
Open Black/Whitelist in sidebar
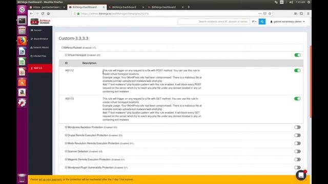[40, 39]
